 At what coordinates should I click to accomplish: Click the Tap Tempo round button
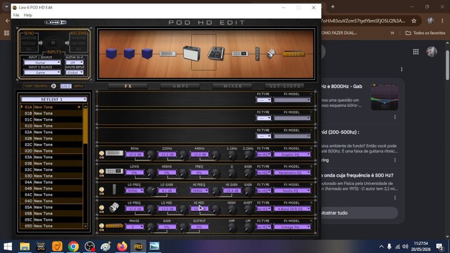click(x=53, y=86)
